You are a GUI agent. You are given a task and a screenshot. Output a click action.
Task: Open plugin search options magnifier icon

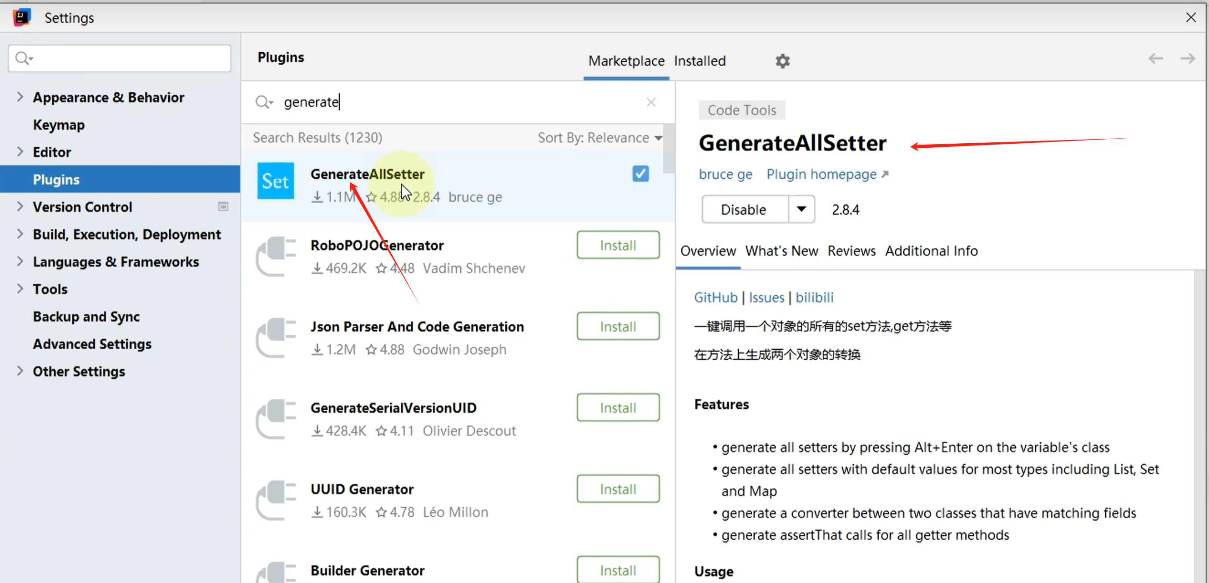pyautogui.click(x=264, y=102)
